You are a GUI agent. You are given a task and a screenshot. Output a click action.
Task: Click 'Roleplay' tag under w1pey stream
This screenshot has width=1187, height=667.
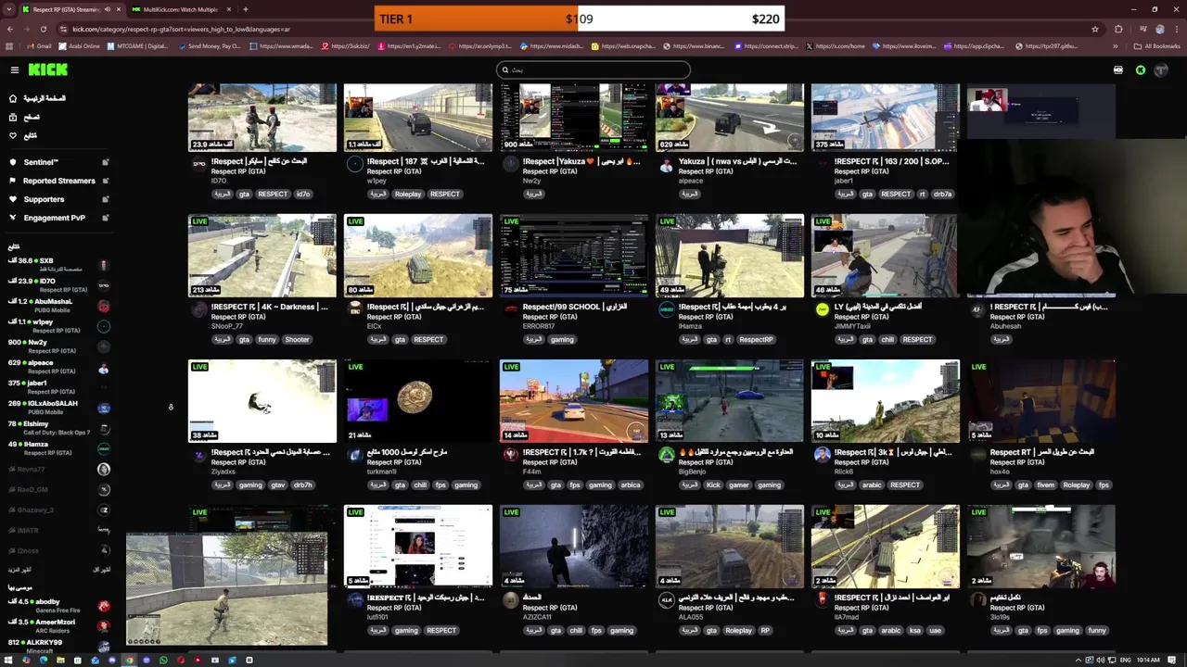click(x=407, y=194)
